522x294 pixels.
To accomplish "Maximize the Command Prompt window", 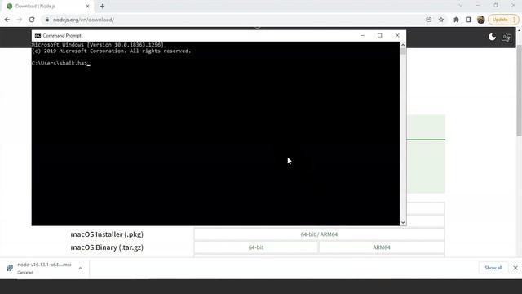I will tap(380, 35).
